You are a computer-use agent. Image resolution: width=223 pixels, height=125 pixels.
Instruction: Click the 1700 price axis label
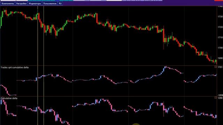pos(220,48)
